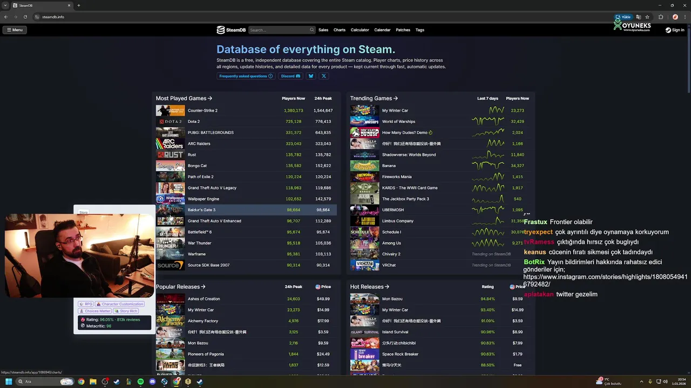Open Spotify from the taskbar
The image size is (691, 388).
(x=140, y=382)
